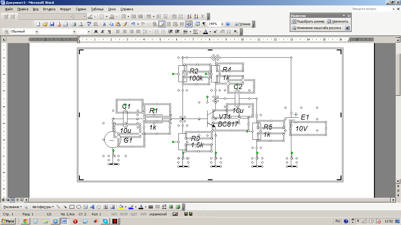Open the Правка menu
The height and width of the screenshot is (225, 401).
[x=23, y=9]
